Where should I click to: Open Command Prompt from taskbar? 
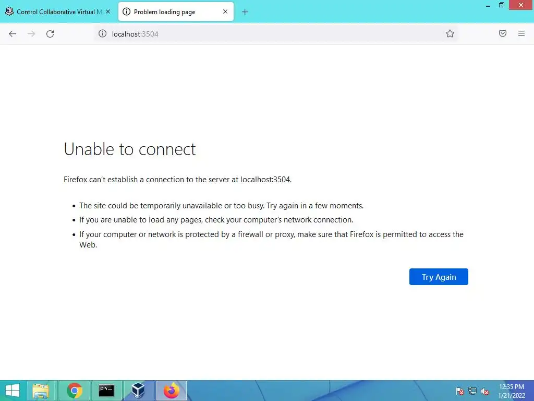106,391
